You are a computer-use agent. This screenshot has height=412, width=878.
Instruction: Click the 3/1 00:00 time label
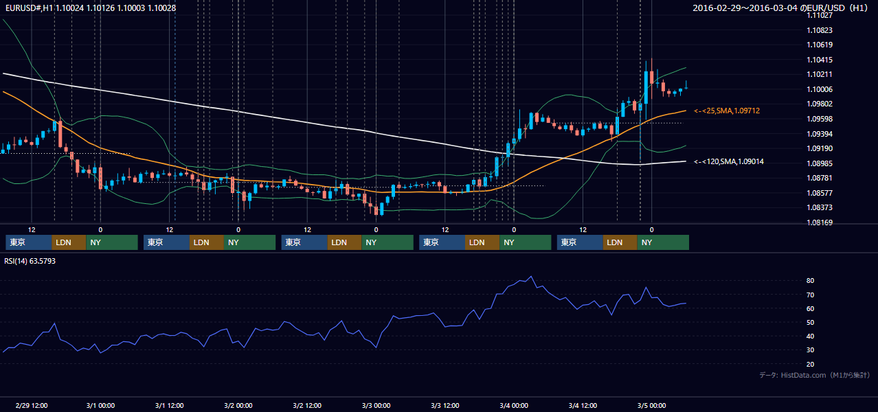coord(100,406)
